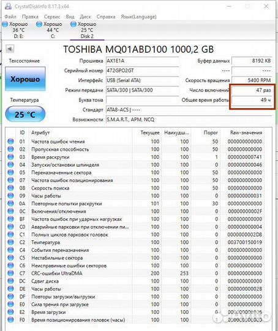Viewport: 278px width, 331px height.
Task: Click status icon of attribute 07
Action: (10, 180)
